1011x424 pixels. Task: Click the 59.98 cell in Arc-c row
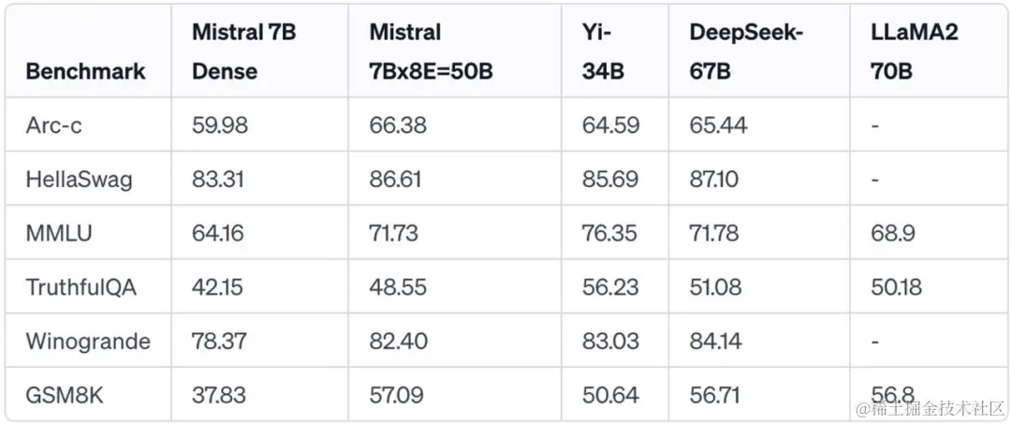220,124
